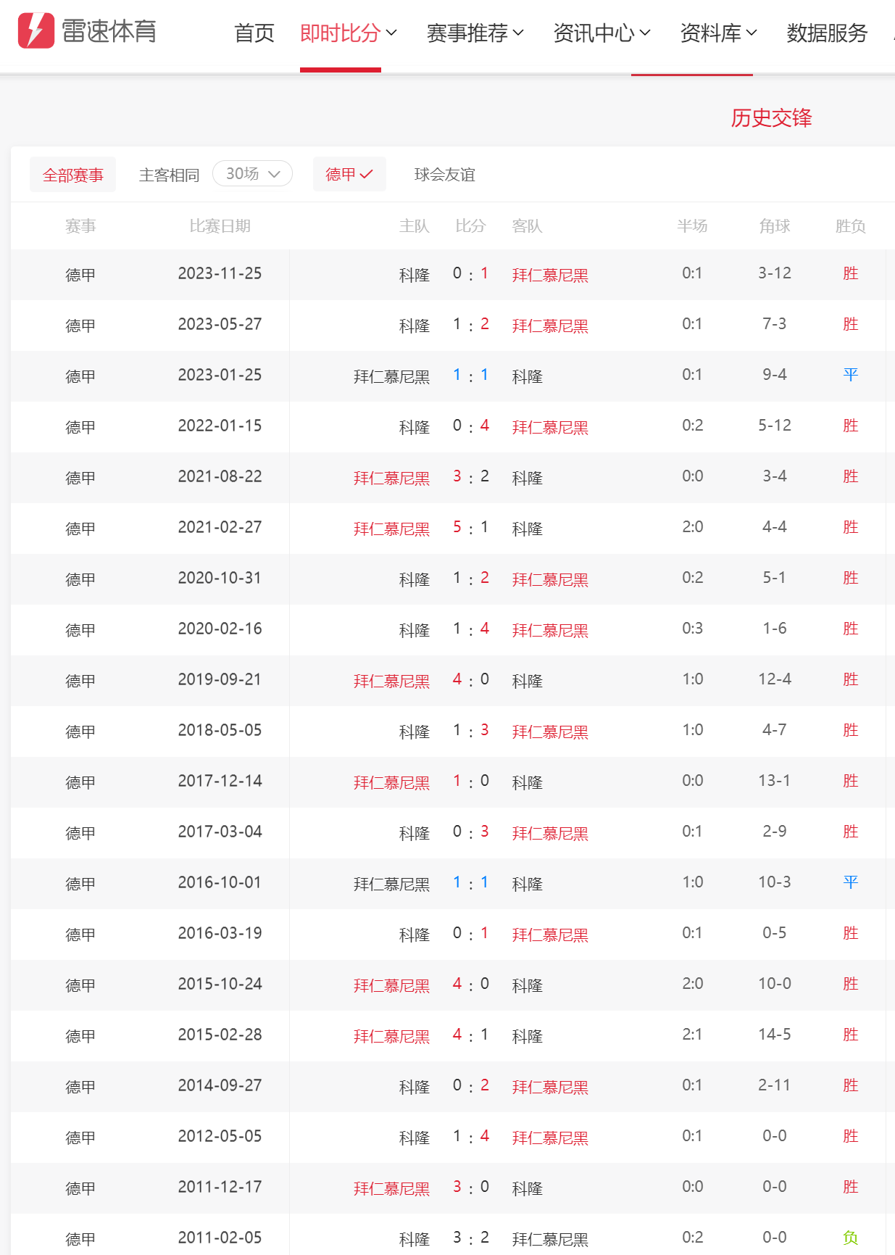Click the 3:2 score of 2011-02-05 match
Viewport: 895px width, 1255px height.
click(x=471, y=1238)
